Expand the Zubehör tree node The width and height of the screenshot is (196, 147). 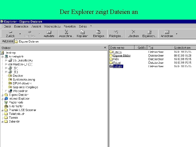click(2, 122)
